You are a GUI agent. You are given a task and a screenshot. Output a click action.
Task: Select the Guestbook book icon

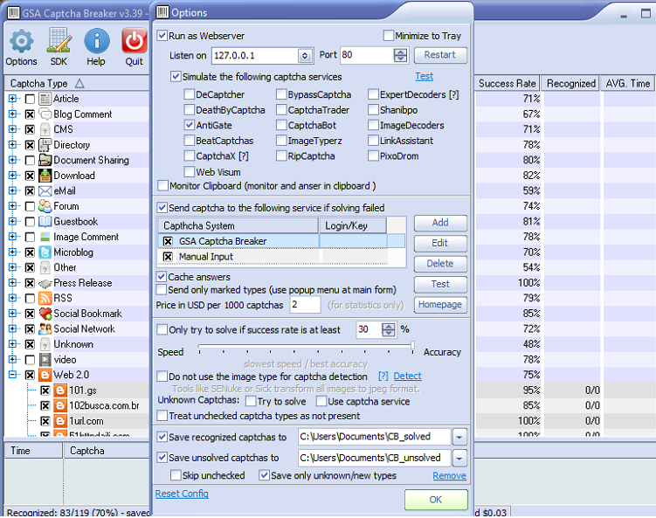pos(45,221)
